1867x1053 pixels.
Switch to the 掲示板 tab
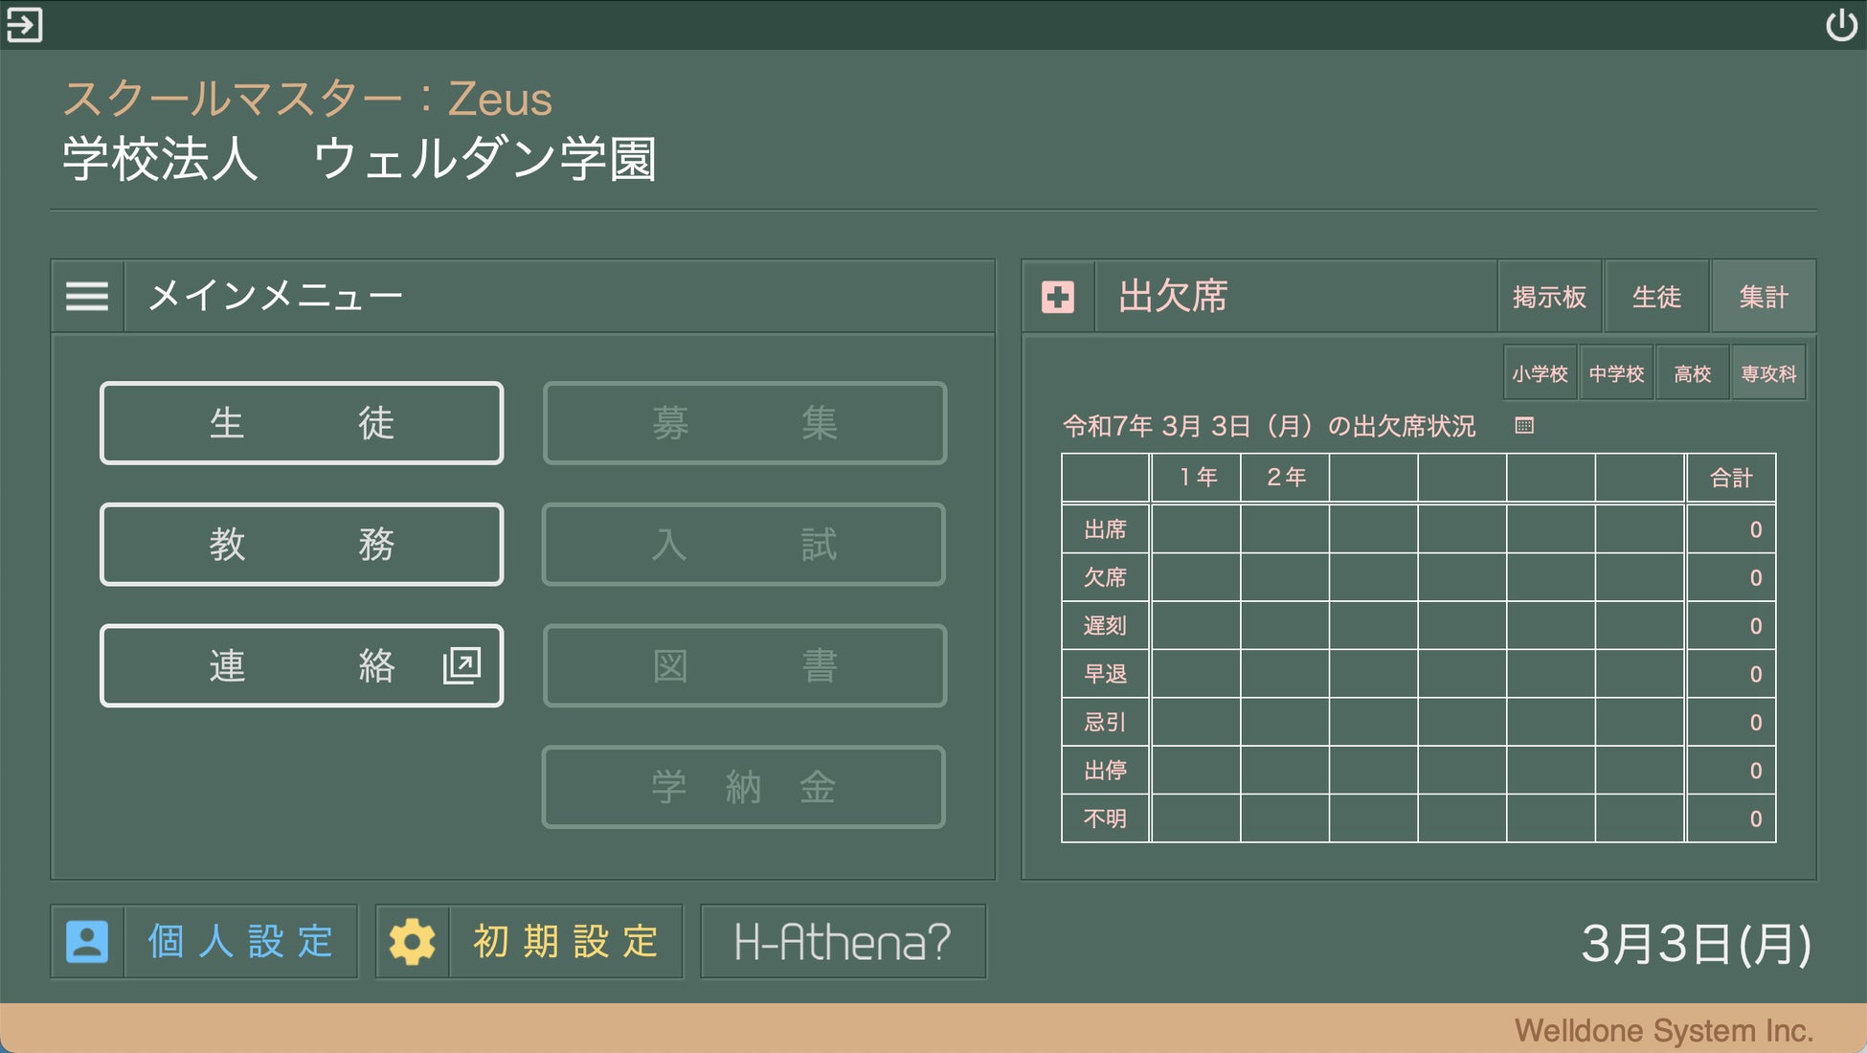pos(1549,297)
